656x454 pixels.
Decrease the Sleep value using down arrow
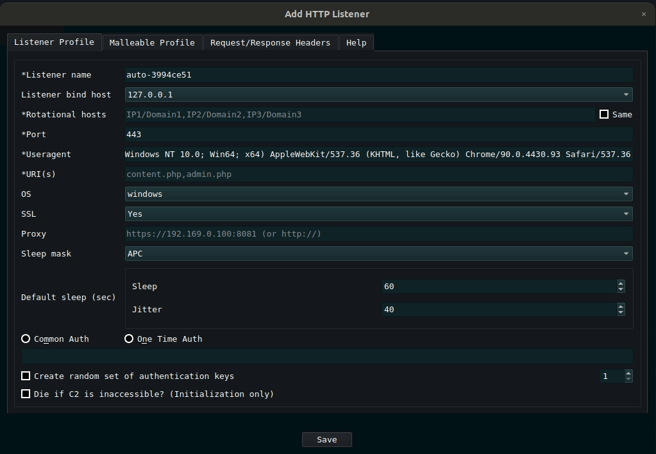click(620, 290)
